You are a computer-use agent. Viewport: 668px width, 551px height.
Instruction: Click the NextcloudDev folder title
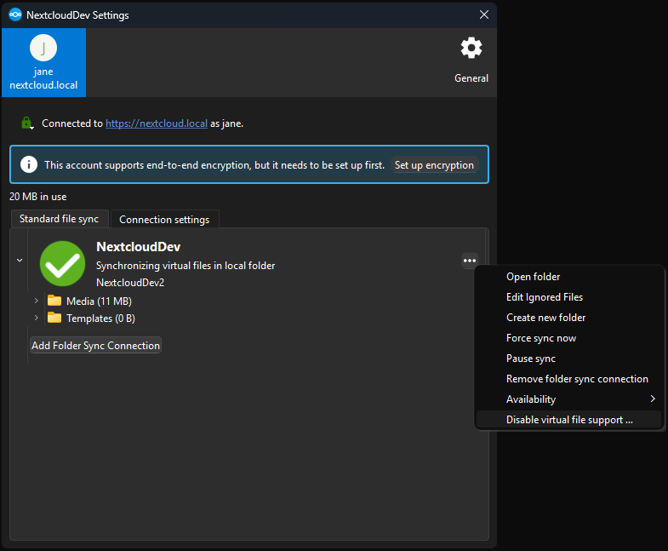pyautogui.click(x=139, y=246)
